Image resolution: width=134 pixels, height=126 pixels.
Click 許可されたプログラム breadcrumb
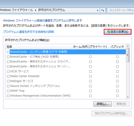52,10
